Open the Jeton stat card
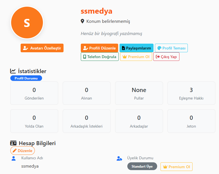219x174 pixels. [x=191, y=121]
